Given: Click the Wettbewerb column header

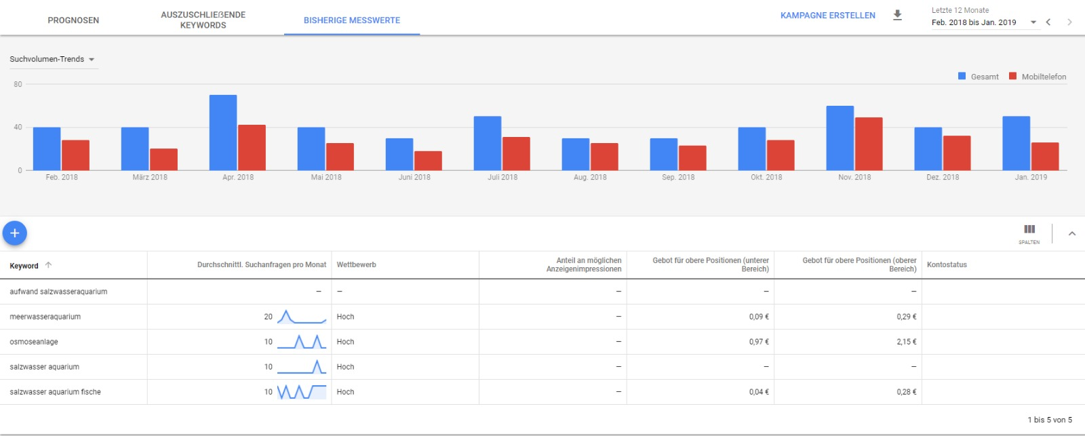Looking at the screenshot, I should tap(356, 264).
